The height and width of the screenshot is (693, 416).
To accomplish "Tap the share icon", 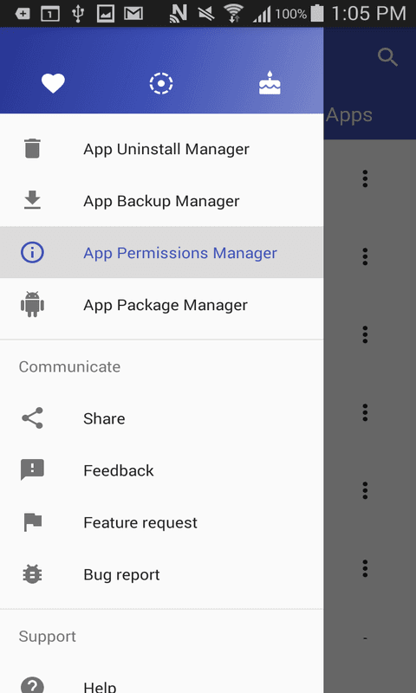I will (32, 418).
